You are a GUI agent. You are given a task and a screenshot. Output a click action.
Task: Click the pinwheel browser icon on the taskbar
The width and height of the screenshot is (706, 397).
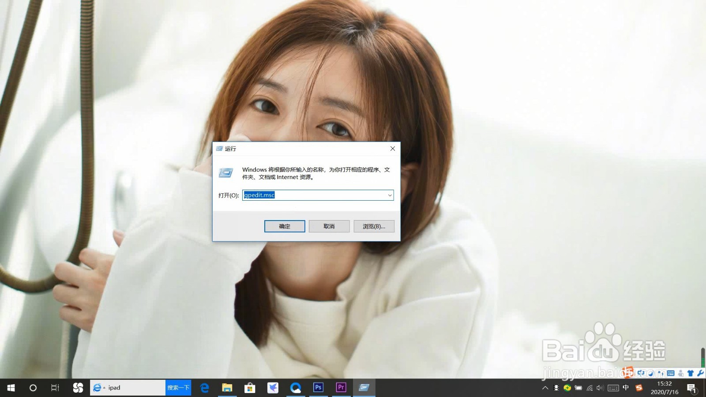click(x=78, y=388)
